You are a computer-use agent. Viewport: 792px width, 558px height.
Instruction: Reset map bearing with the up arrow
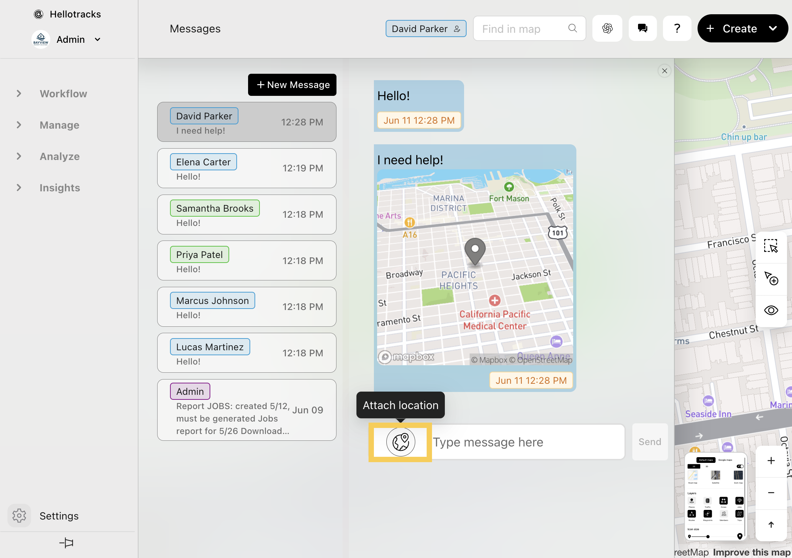click(771, 525)
